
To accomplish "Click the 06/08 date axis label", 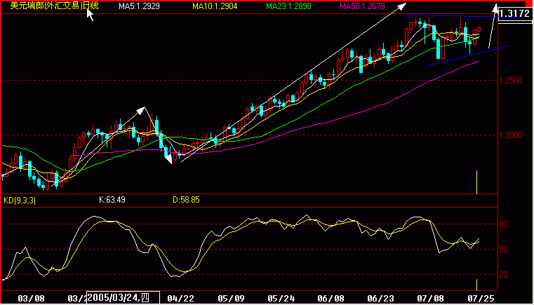I will [x=332, y=299].
